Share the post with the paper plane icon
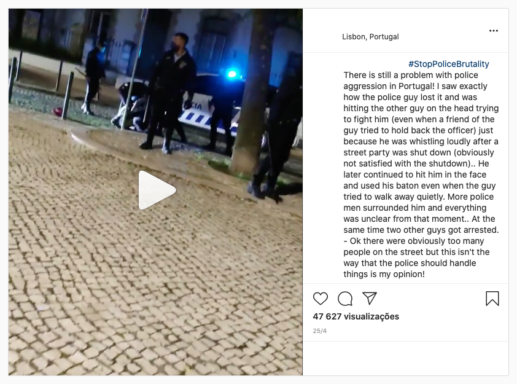 click(370, 298)
